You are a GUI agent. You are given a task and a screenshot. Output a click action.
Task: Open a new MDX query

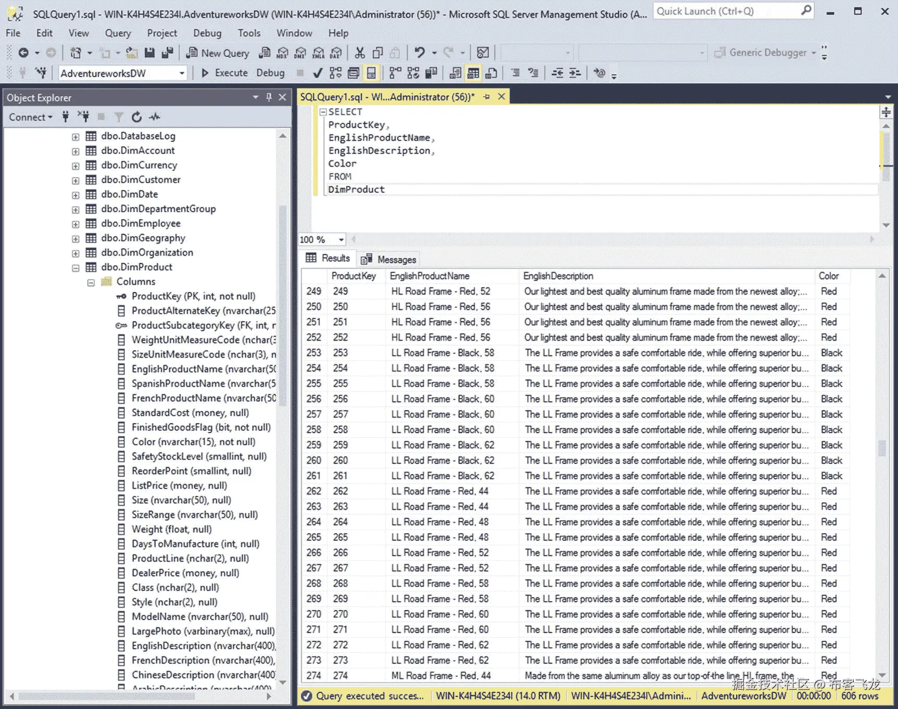283,53
